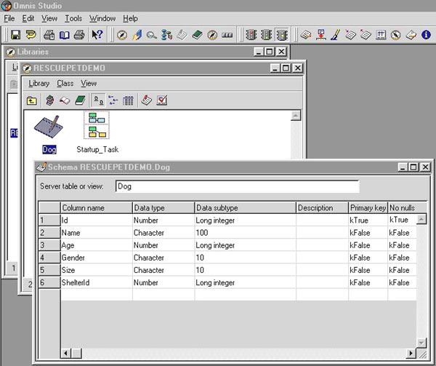436x366 pixels.
Task: Click the Gender column name cell
Action: click(x=97, y=258)
